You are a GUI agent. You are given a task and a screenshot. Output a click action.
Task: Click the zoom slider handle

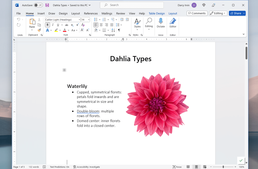tap(223, 167)
